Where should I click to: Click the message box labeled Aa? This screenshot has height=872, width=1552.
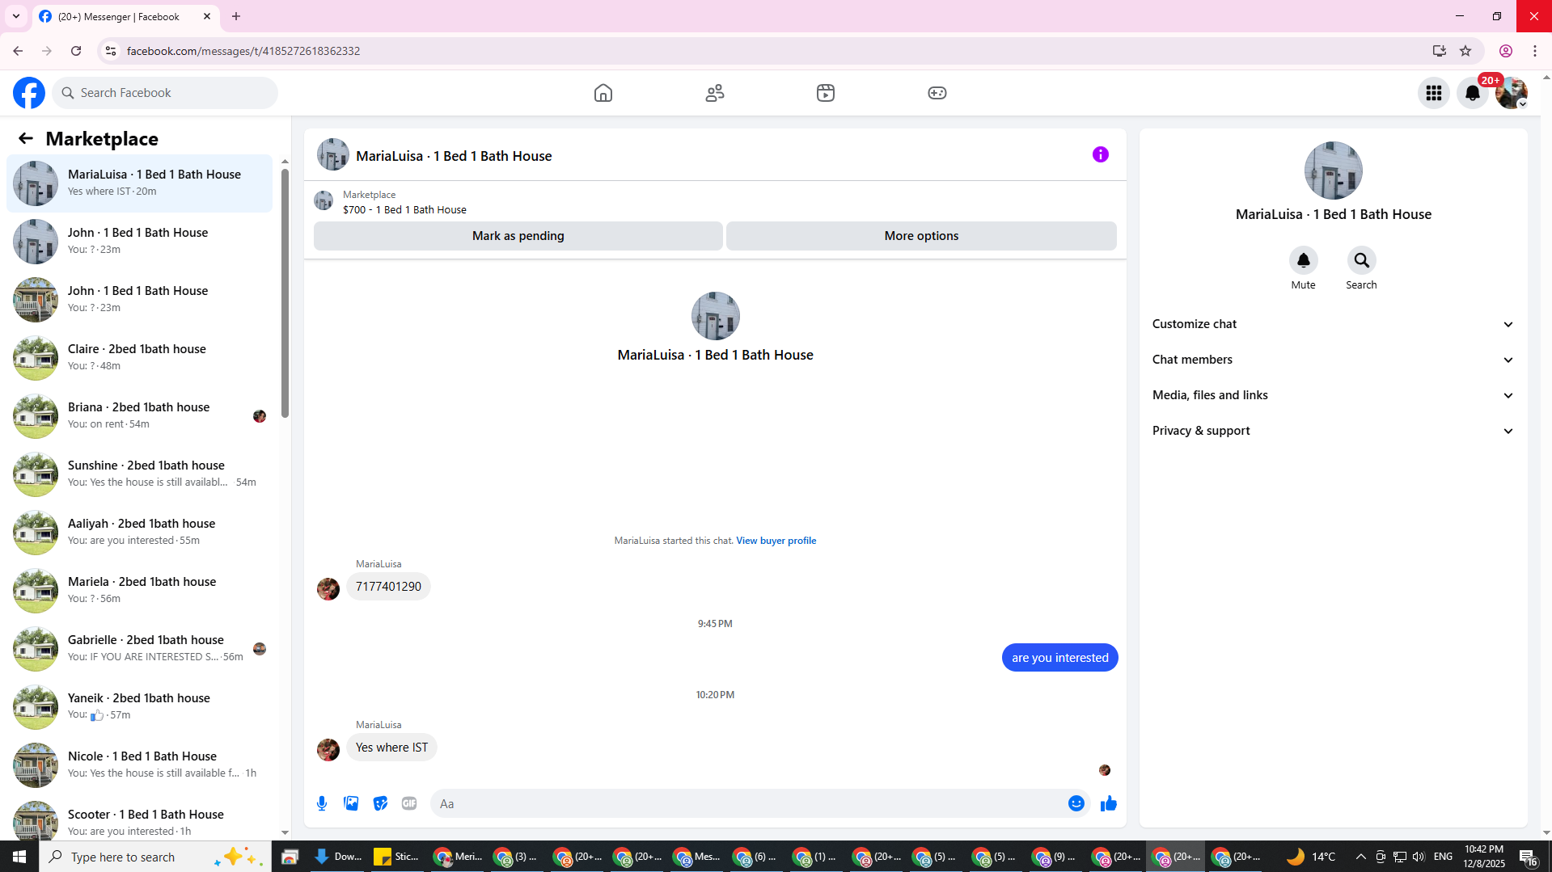[748, 803]
